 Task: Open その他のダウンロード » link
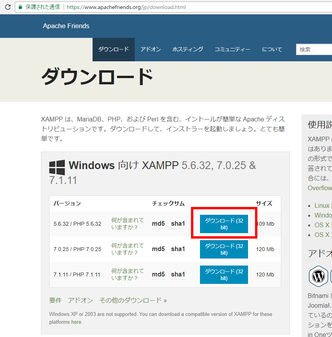pos(133,300)
